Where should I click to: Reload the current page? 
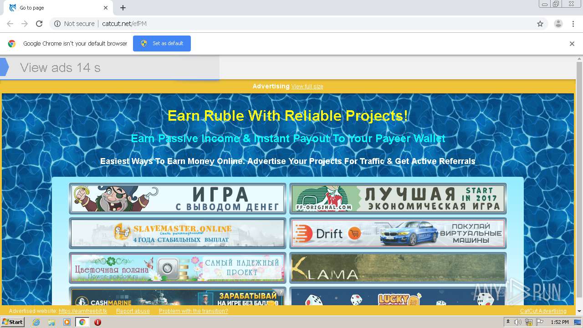coord(39,24)
